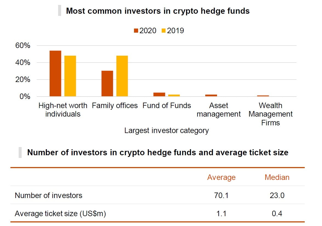
Task: Click the 23.0 median investors cell
Action: point(277,195)
